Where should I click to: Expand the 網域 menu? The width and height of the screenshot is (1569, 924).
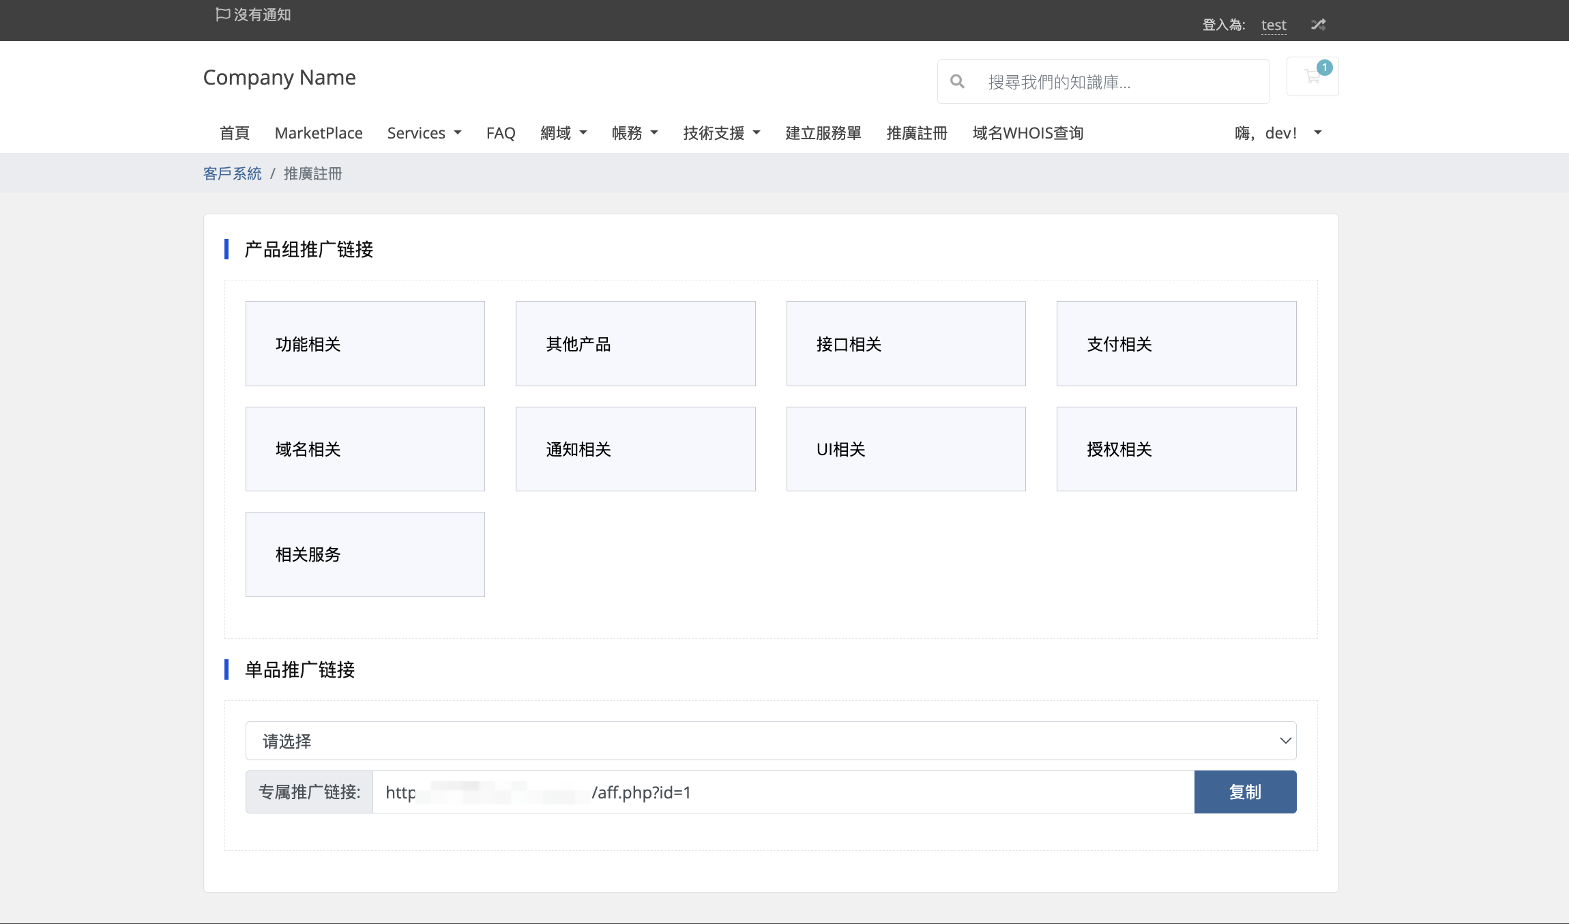pos(563,133)
